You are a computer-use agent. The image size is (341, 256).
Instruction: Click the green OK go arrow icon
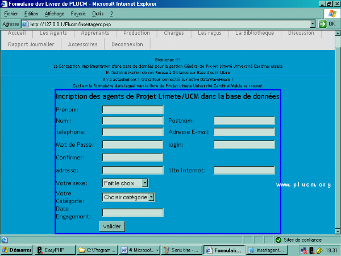click(322, 24)
